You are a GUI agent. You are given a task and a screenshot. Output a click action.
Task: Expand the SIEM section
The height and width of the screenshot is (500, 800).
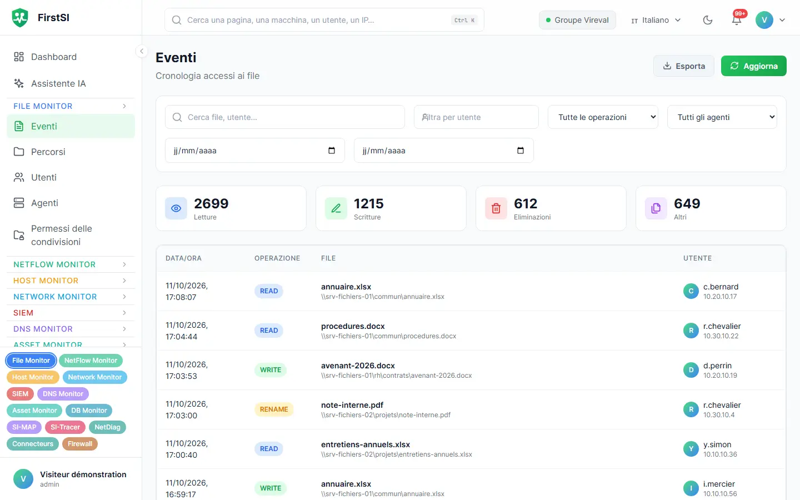[x=71, y=313]
